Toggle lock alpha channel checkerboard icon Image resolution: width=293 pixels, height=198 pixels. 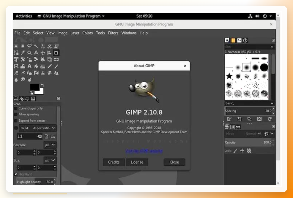pos(249,151)
